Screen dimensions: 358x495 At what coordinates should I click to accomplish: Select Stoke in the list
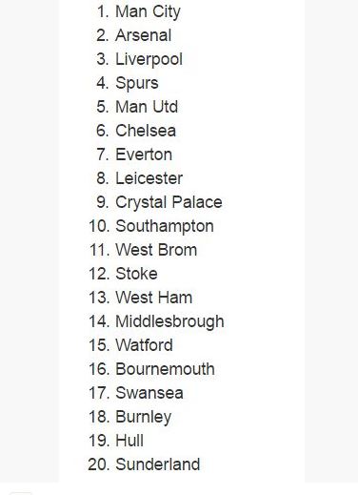pos(136,274)
